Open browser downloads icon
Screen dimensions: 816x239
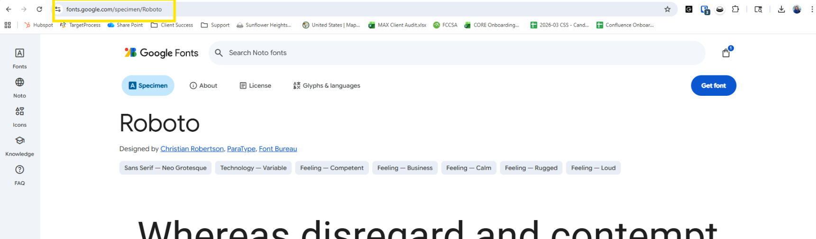tap(781, 9)
